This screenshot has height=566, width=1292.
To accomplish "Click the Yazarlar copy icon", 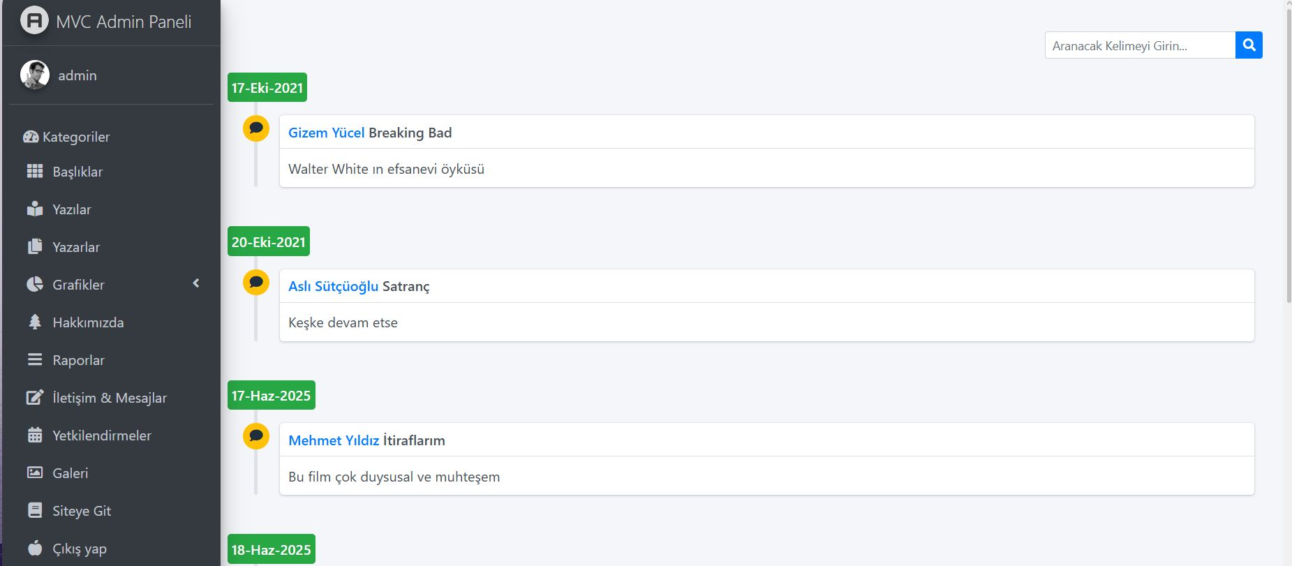I will pyautogui.click(x=35, y=247).
